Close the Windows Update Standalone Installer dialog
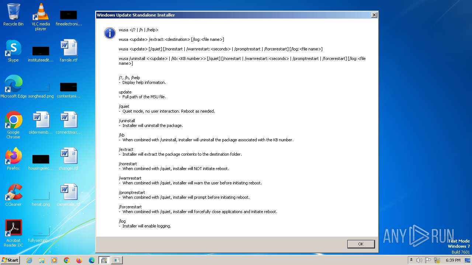 tap(374, 15)
